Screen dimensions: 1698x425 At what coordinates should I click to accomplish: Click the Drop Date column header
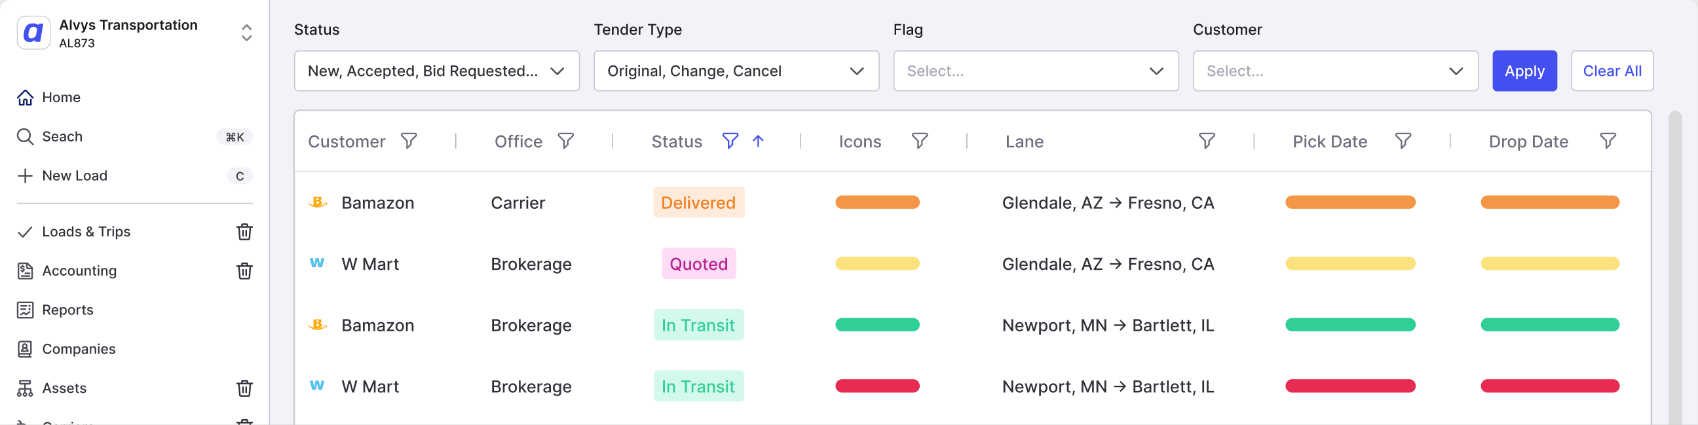[x=1528, y=141]
